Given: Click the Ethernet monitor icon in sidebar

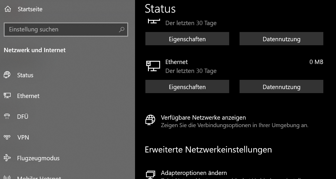Looking at the screenshot, I should 7,96.
